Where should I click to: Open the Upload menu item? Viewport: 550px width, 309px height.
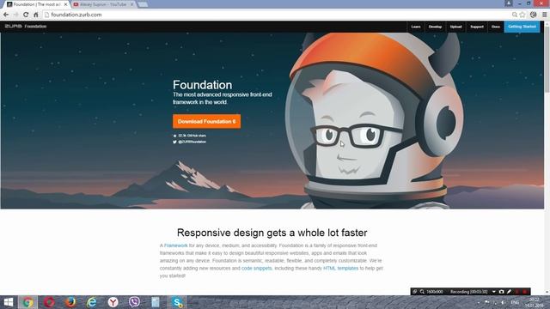(x=455, y=27)
